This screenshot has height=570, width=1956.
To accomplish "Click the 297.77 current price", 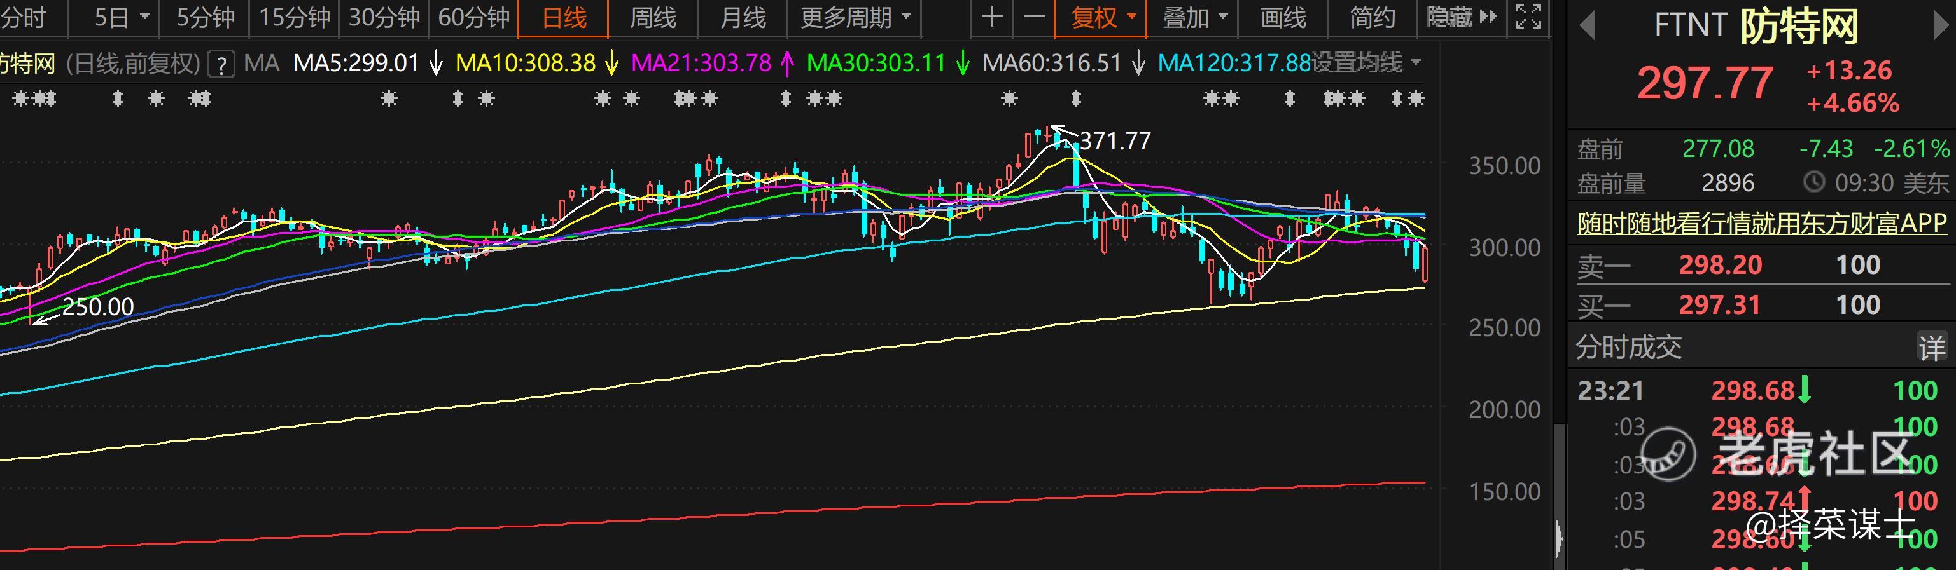I will [x=1705, y=83].
